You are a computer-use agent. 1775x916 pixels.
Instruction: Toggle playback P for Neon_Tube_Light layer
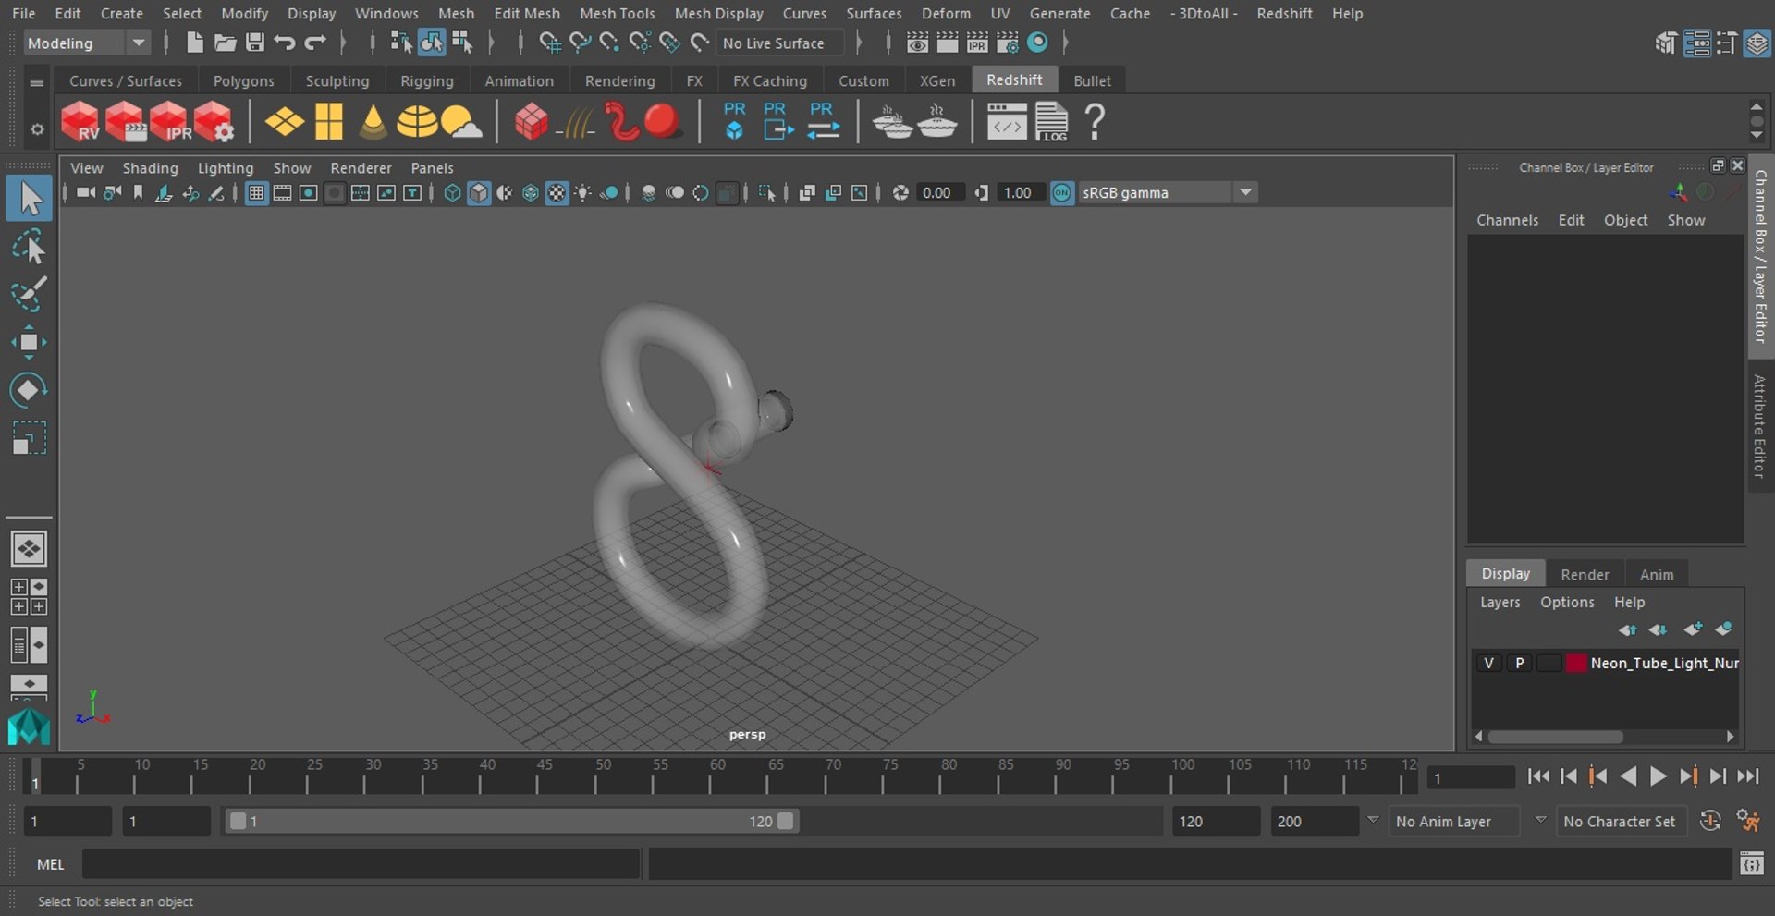click(1518, 663)
